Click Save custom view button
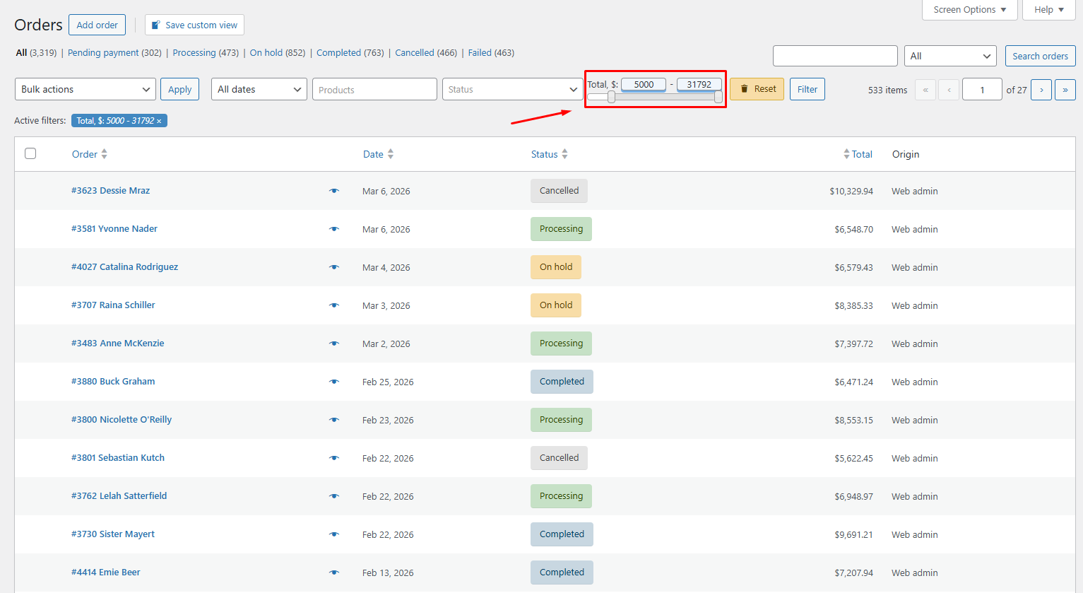Image resolution: width=1083 pixels, height=593 pixels. coord(194,25)
